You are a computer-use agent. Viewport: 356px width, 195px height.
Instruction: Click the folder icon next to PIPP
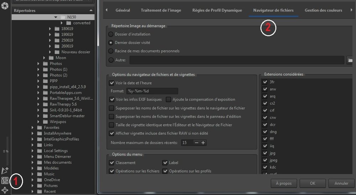click(46, 81)
